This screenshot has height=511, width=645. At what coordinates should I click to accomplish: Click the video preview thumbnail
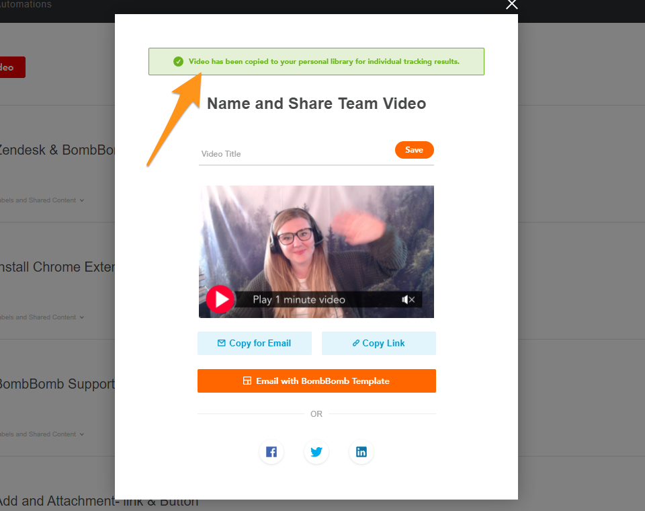click(x=316, y=251)
